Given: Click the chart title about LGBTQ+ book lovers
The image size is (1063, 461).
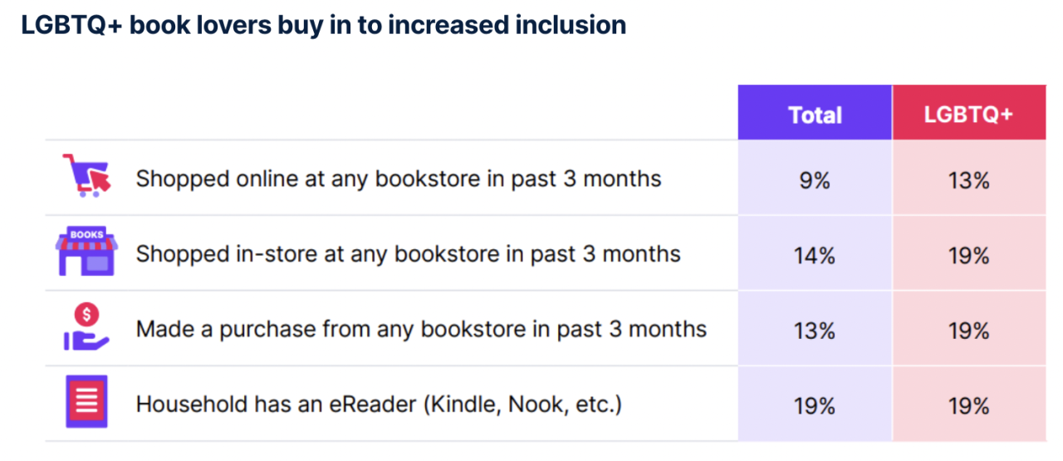Looking at the screenshot, I should 324,25.
